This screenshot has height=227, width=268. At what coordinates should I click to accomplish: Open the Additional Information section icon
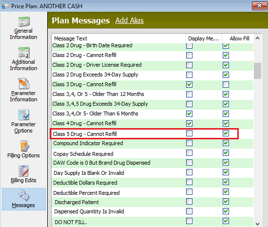(24, 53)
